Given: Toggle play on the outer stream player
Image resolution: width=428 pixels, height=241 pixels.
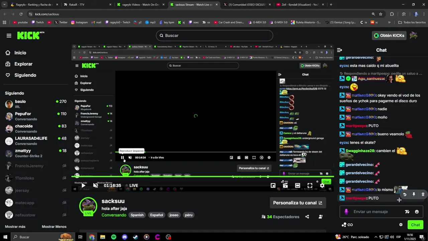Looking at the screenshot, I should pos(83,185).
